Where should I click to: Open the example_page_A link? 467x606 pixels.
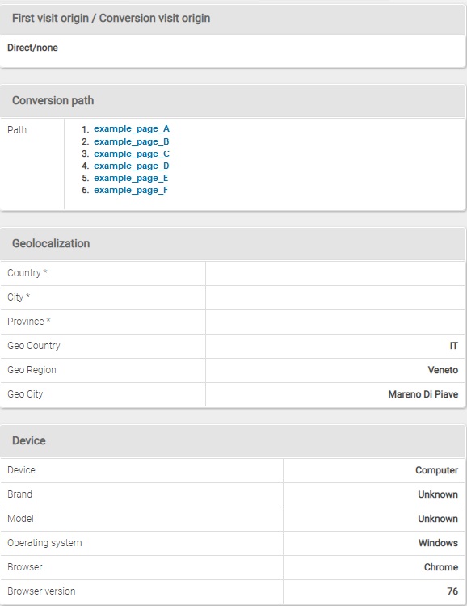coord(132,129)
